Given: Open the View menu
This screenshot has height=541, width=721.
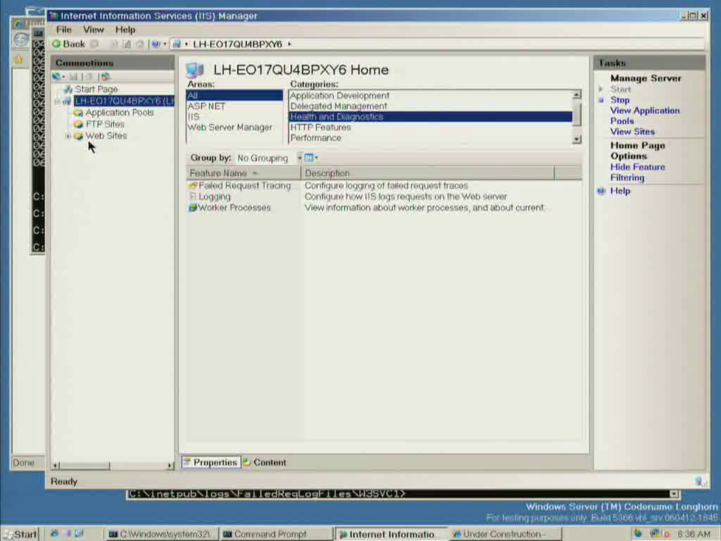Looking at the screenshot, I should (93, 30).
